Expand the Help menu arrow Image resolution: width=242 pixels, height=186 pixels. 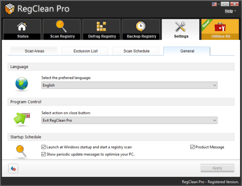pyautogui.click(x=235, y=11)
